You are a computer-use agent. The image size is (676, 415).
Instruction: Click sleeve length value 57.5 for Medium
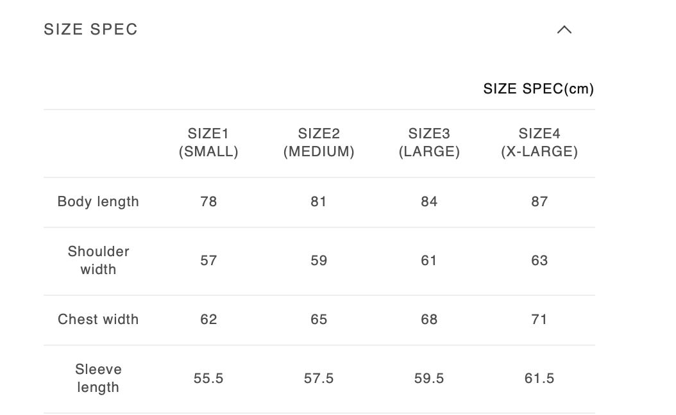319,378
